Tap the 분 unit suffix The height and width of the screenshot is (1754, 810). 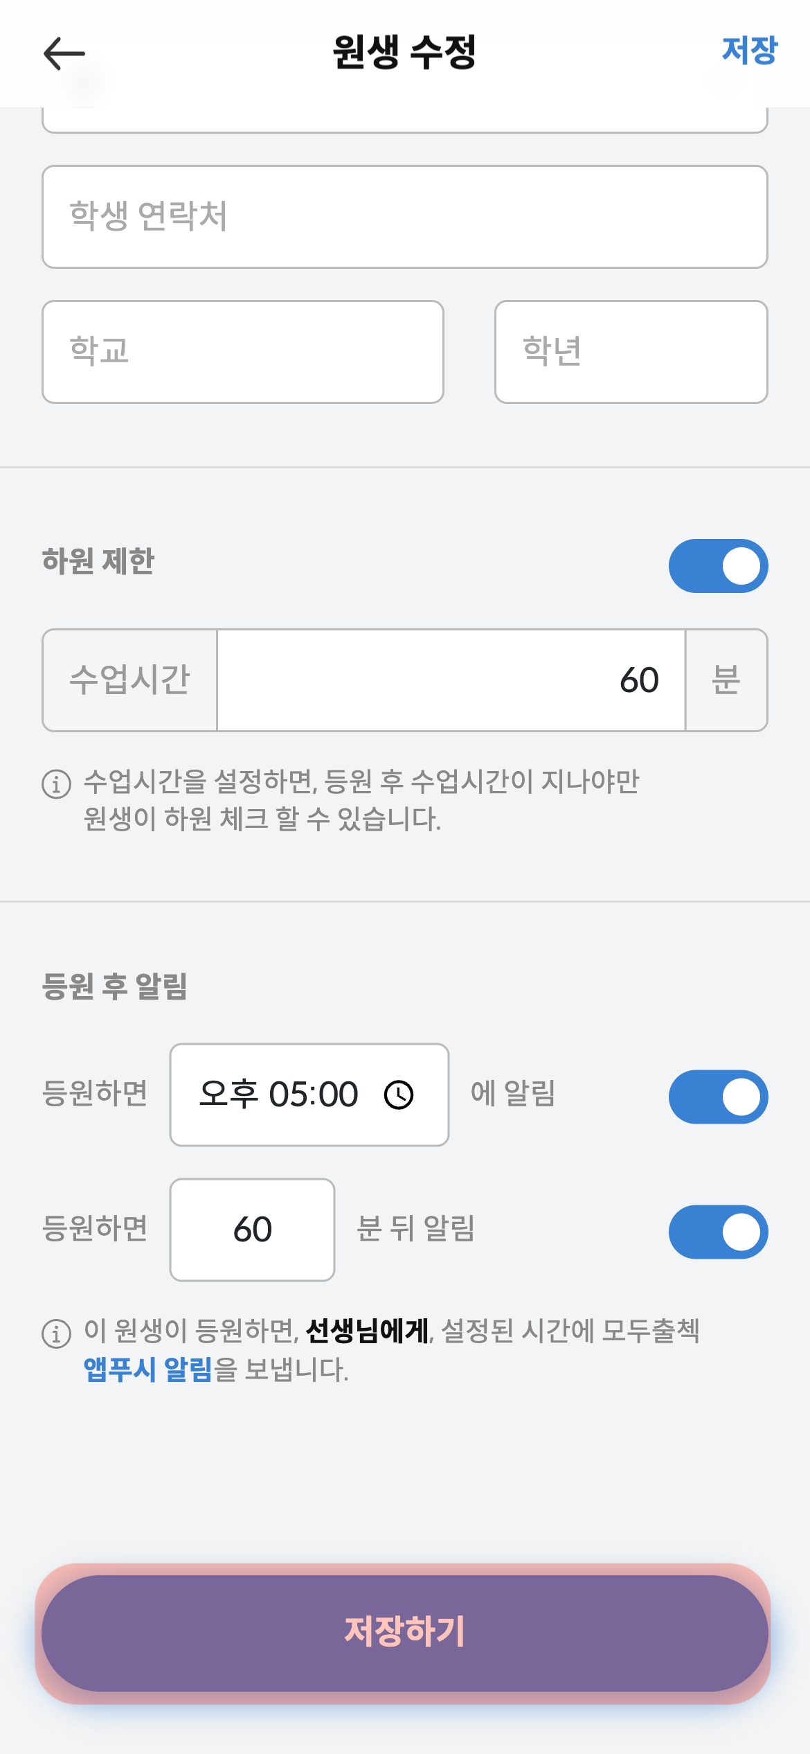tap(726, 680)
